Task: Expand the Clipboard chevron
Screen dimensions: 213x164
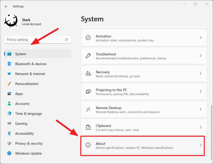Action: coord(200,127)
